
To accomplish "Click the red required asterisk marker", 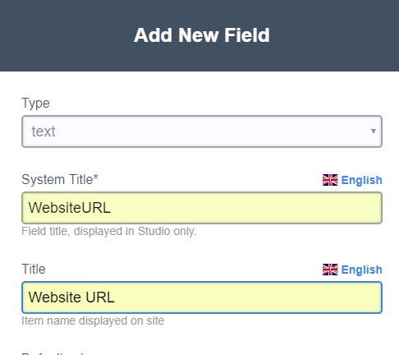I will [x=95, y=177].
